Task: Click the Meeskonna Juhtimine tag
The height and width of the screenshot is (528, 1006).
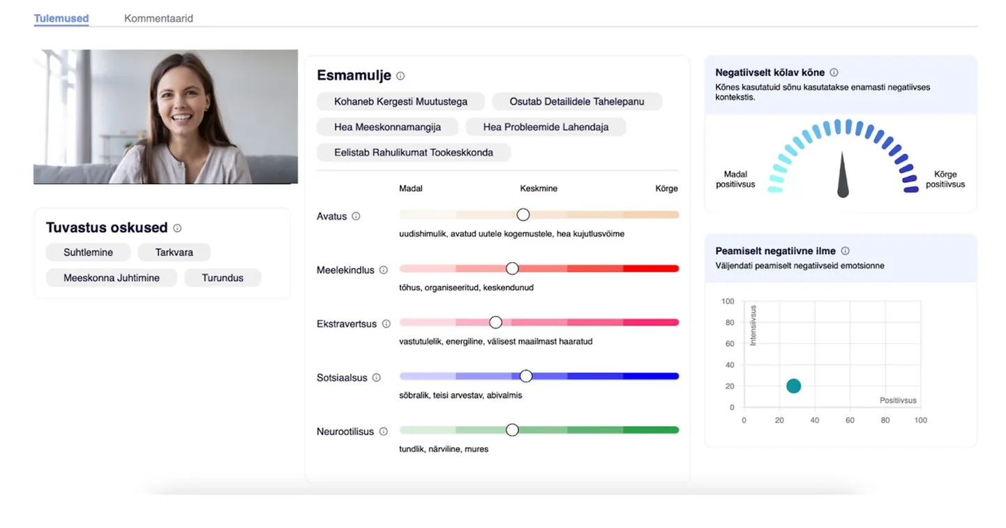Action: (x=112, y=278)
